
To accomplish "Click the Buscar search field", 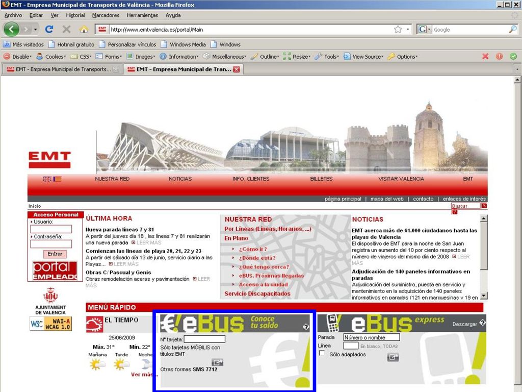I will tap(466, 206).
